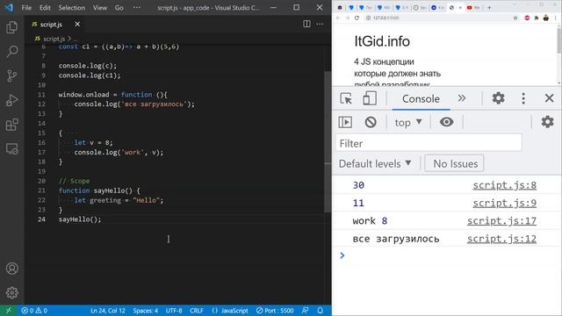Open browser extensions puzzle icon
The width and height of the screenshot is (562, 316).
coord(537,18)
